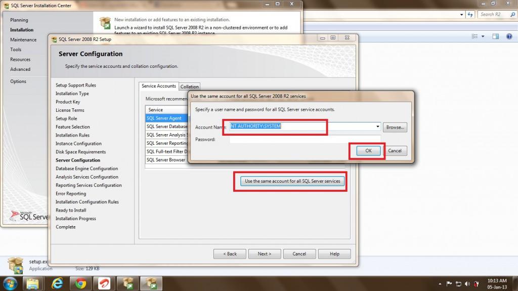
Task: Open Tools in Installation Center
Action: click(16, 50)
